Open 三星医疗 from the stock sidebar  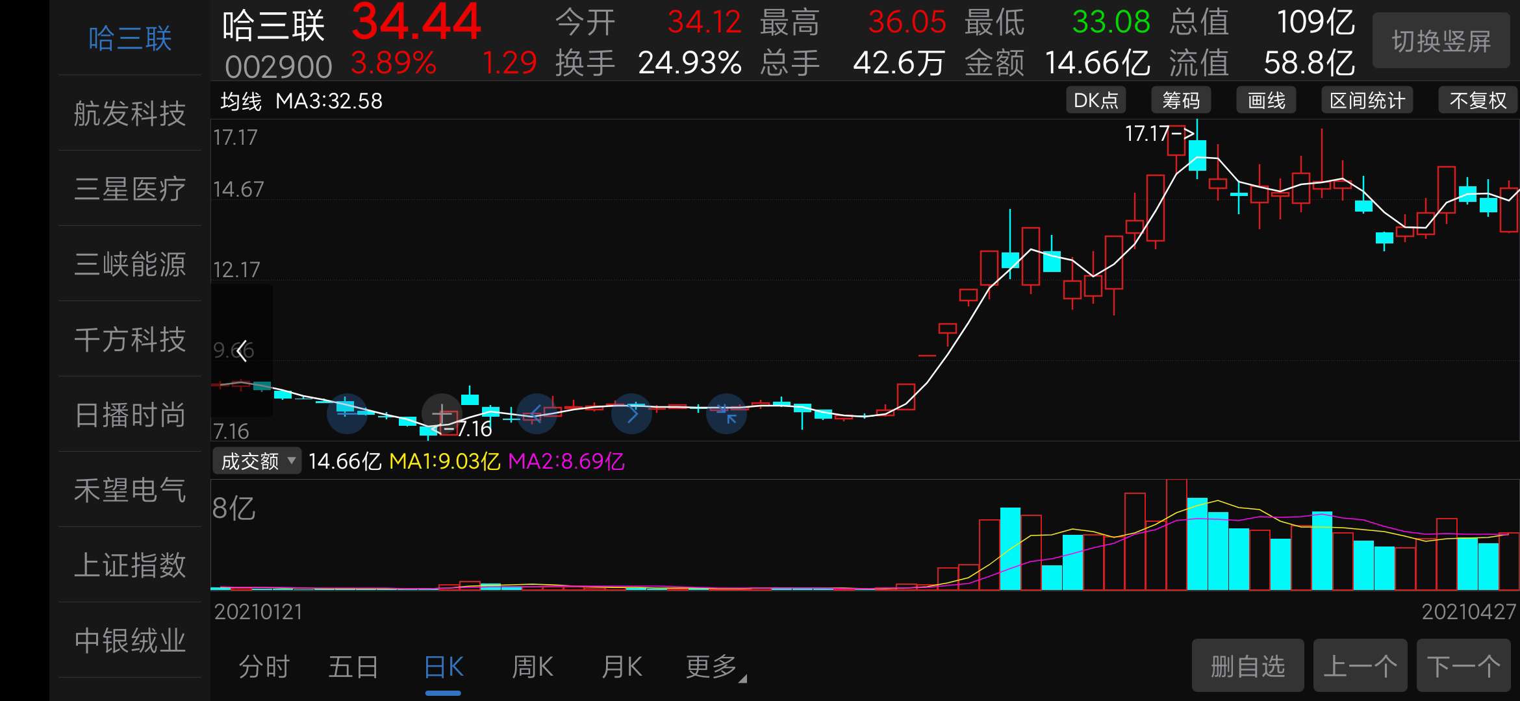tap(130, 189)
